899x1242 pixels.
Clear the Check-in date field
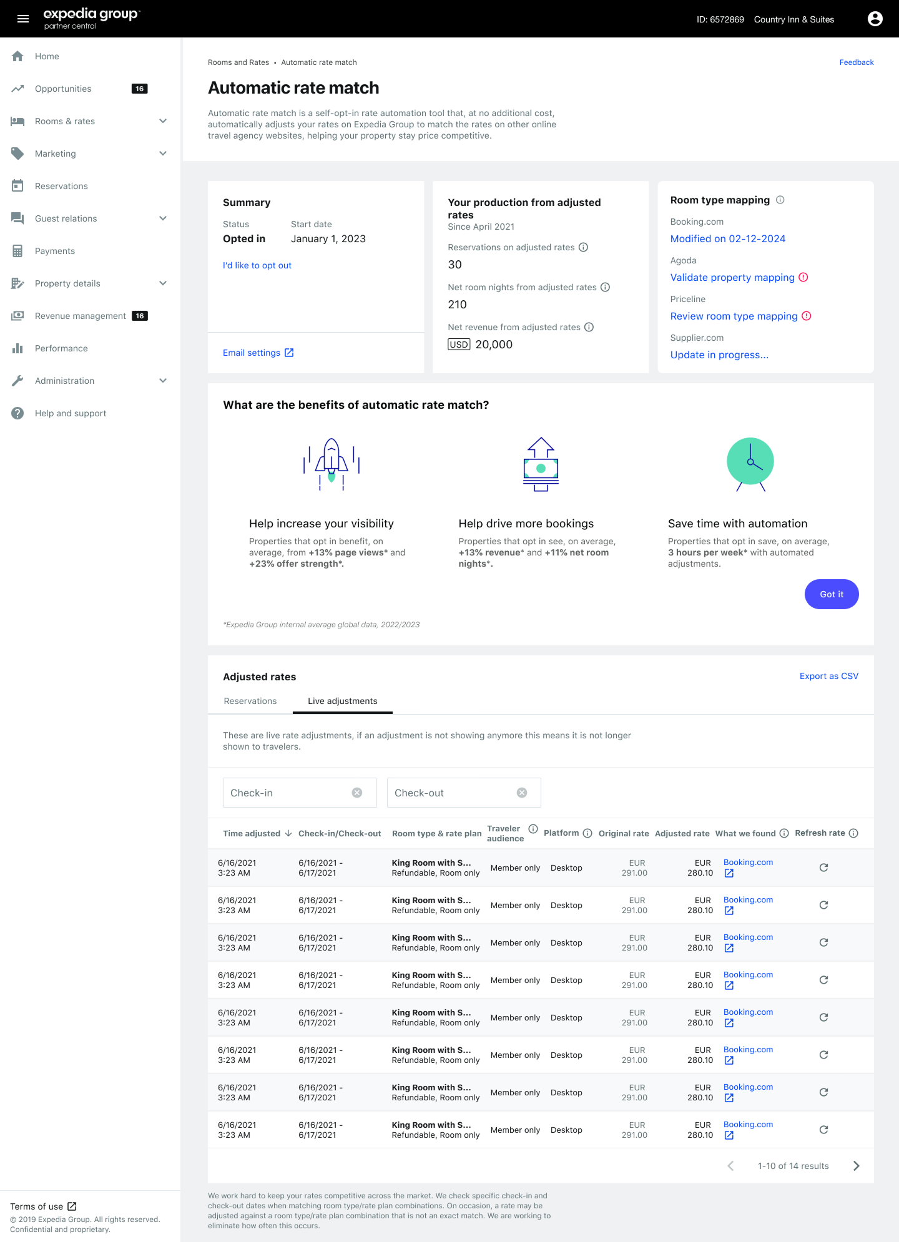357,793
